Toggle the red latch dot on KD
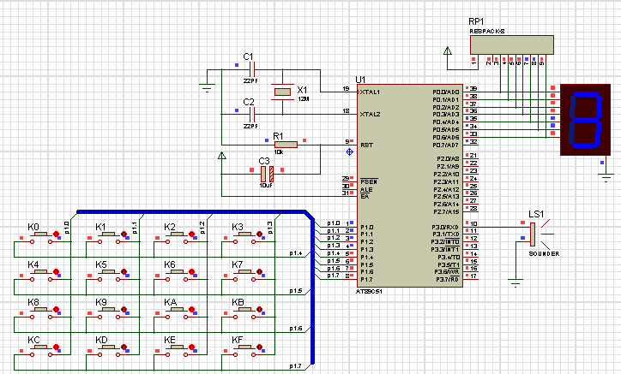This screenshot has height=374, width=621. pyautogui.click(x=124, y=347)
